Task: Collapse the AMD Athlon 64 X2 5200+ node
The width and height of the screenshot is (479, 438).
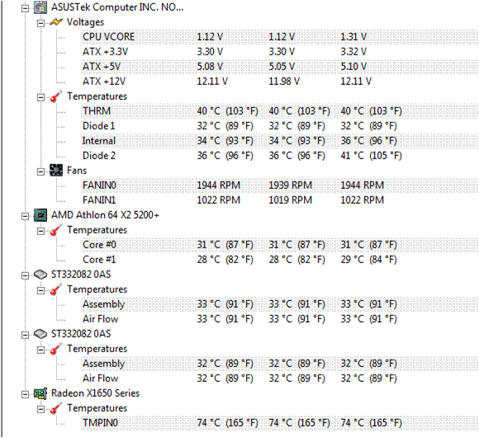Action: [25, 216]
